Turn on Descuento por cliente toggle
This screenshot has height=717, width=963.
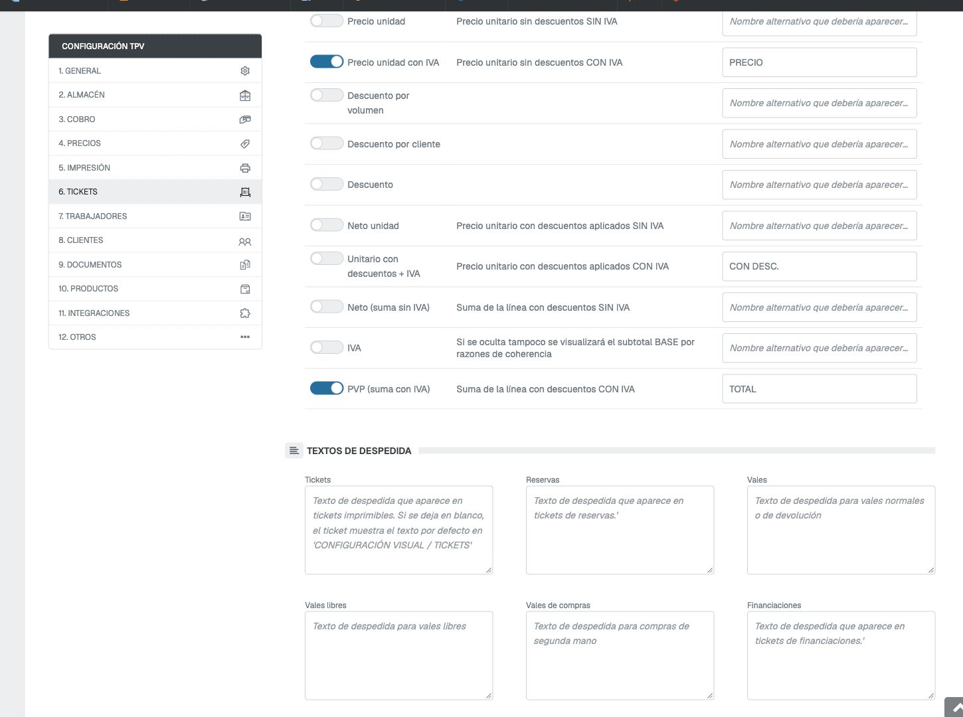pyautogui.click(x=327, y=143)
